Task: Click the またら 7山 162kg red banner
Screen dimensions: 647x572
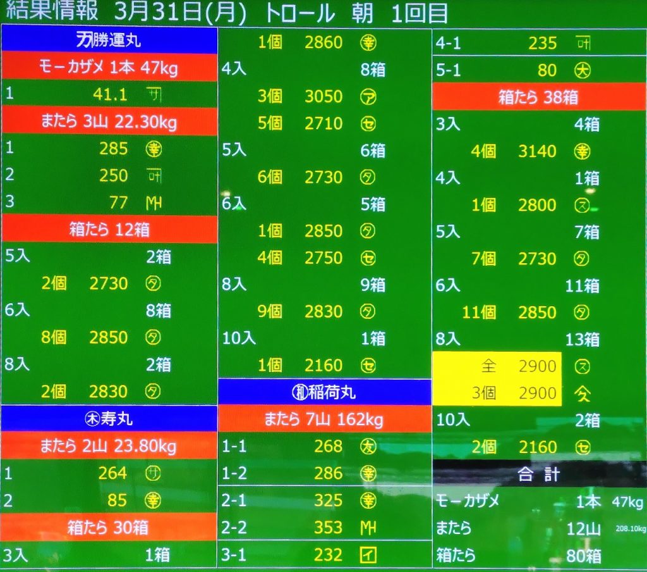Action: pos(324,420)
